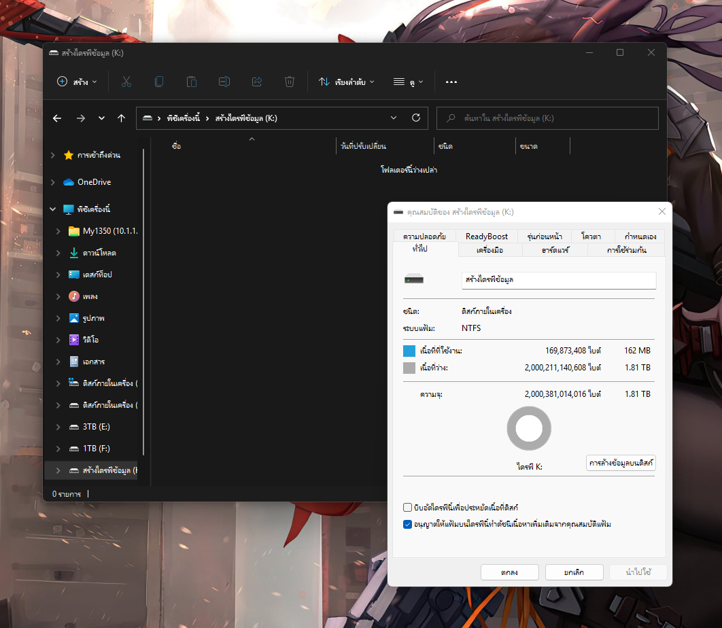Open the Documents folder (เอกสาร)
This screenshot has height=628, width=722.
[x=86, y=362]
